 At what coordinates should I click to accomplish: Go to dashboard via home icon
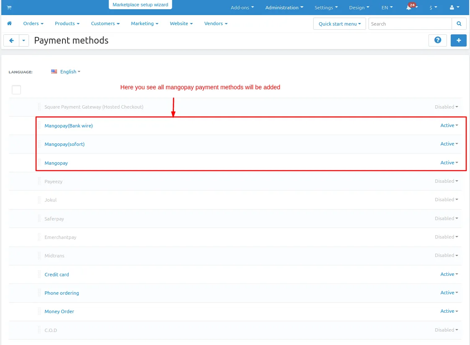tap(10, 23)
